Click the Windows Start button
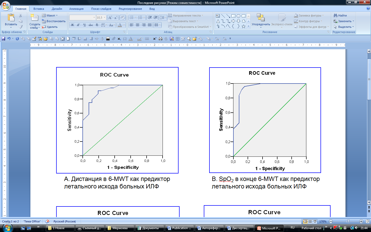Viewport: 371px width, 232px height. tap(8, 228)
